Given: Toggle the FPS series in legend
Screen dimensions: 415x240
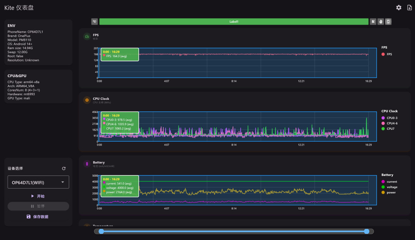Looking at the screenshot, I should [x=387, y=54].
